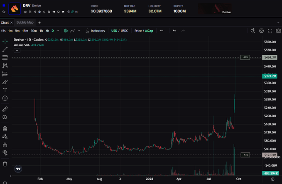Click the trash remove drawings icon
The height and width of the screenshot is (184, 282).
click(x=5, y=164)
